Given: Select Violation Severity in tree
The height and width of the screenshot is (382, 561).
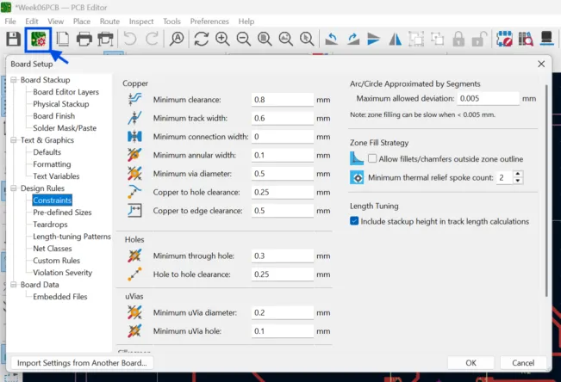Looking at the screenshot, I should 62,273.
